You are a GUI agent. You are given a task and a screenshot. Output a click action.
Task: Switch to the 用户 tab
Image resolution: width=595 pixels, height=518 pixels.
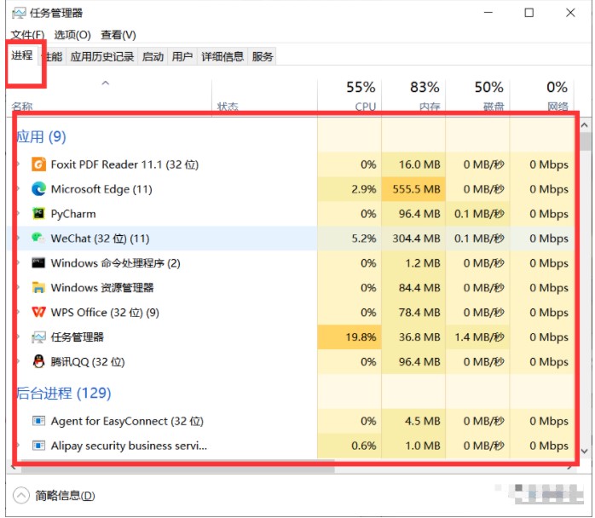[x=182, y=56]
